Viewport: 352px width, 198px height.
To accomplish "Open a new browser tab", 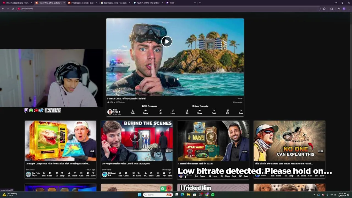I will pyautogui.click(x=200, y=3).
